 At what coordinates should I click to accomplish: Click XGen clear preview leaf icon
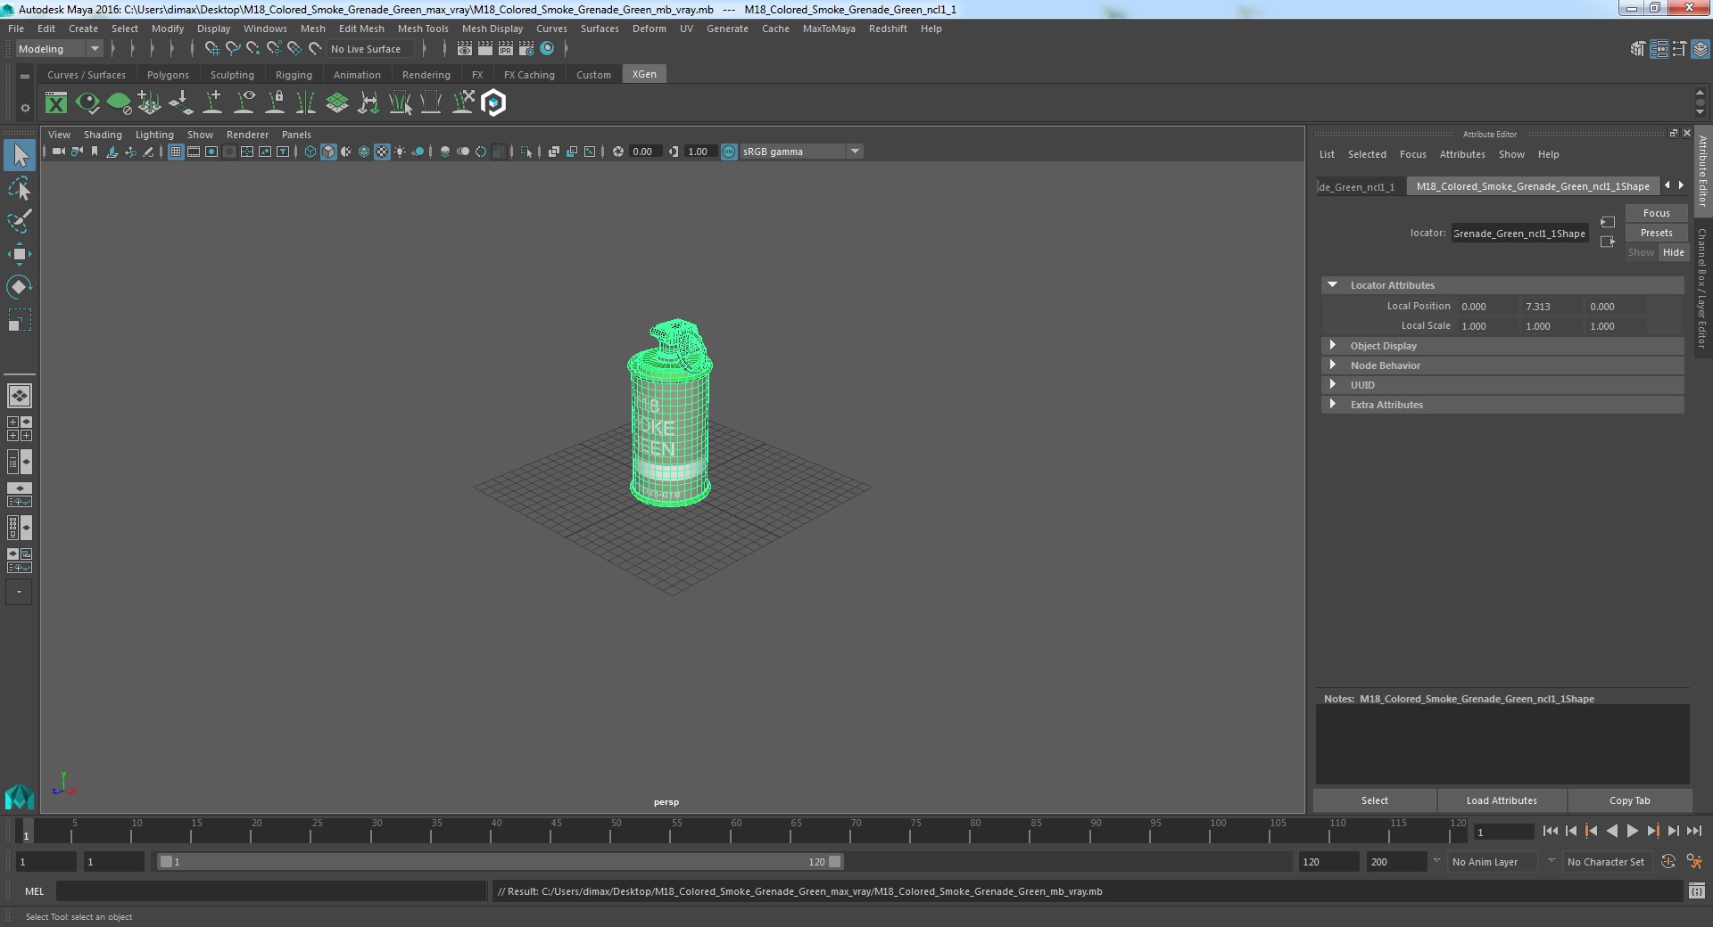tap(119, 103)
